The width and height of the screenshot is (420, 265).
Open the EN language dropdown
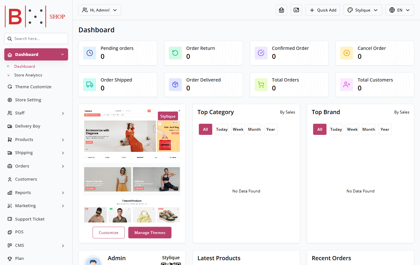coord(400,10)
